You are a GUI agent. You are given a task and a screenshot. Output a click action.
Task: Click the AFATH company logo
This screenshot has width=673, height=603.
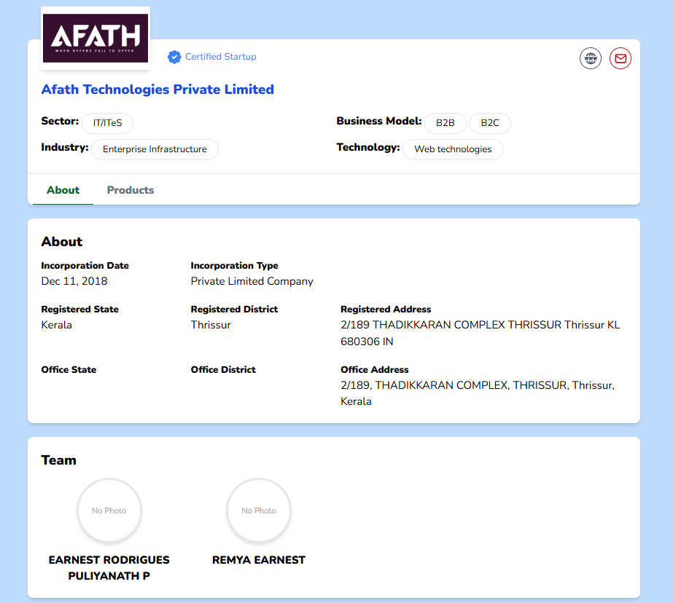[96, 38]
